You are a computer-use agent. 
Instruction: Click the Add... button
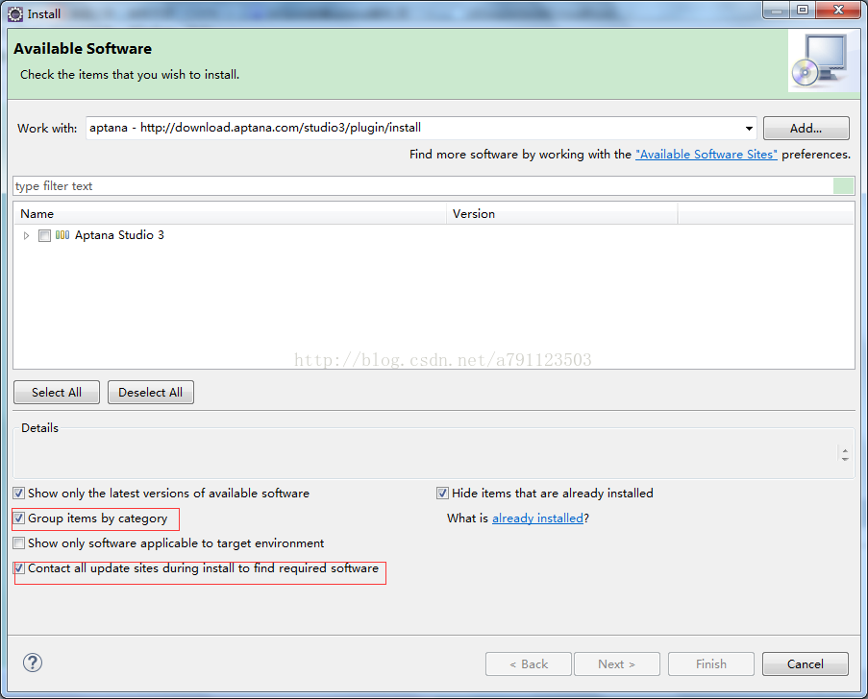(806, 129)
